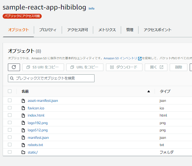Screen dimensions: 192x166
Task: Sort by the タイプ column header
Action: coord(165,91)
